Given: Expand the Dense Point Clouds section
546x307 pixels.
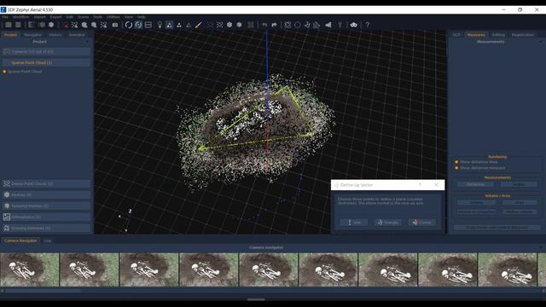Looking at the screenshot, I should tap(46, 183).
